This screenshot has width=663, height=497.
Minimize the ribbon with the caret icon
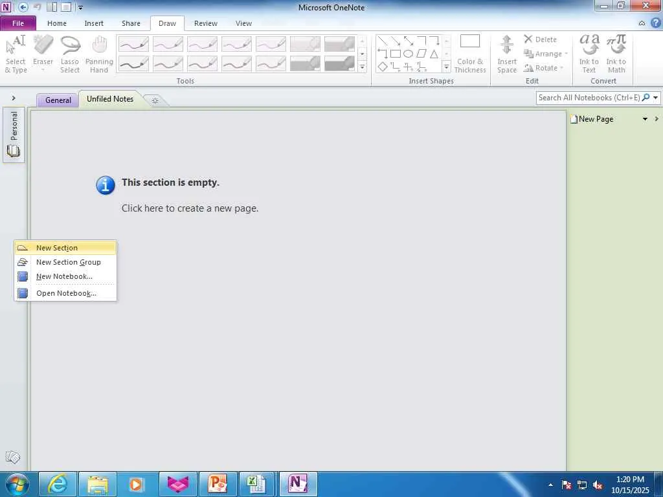(642, 23)
